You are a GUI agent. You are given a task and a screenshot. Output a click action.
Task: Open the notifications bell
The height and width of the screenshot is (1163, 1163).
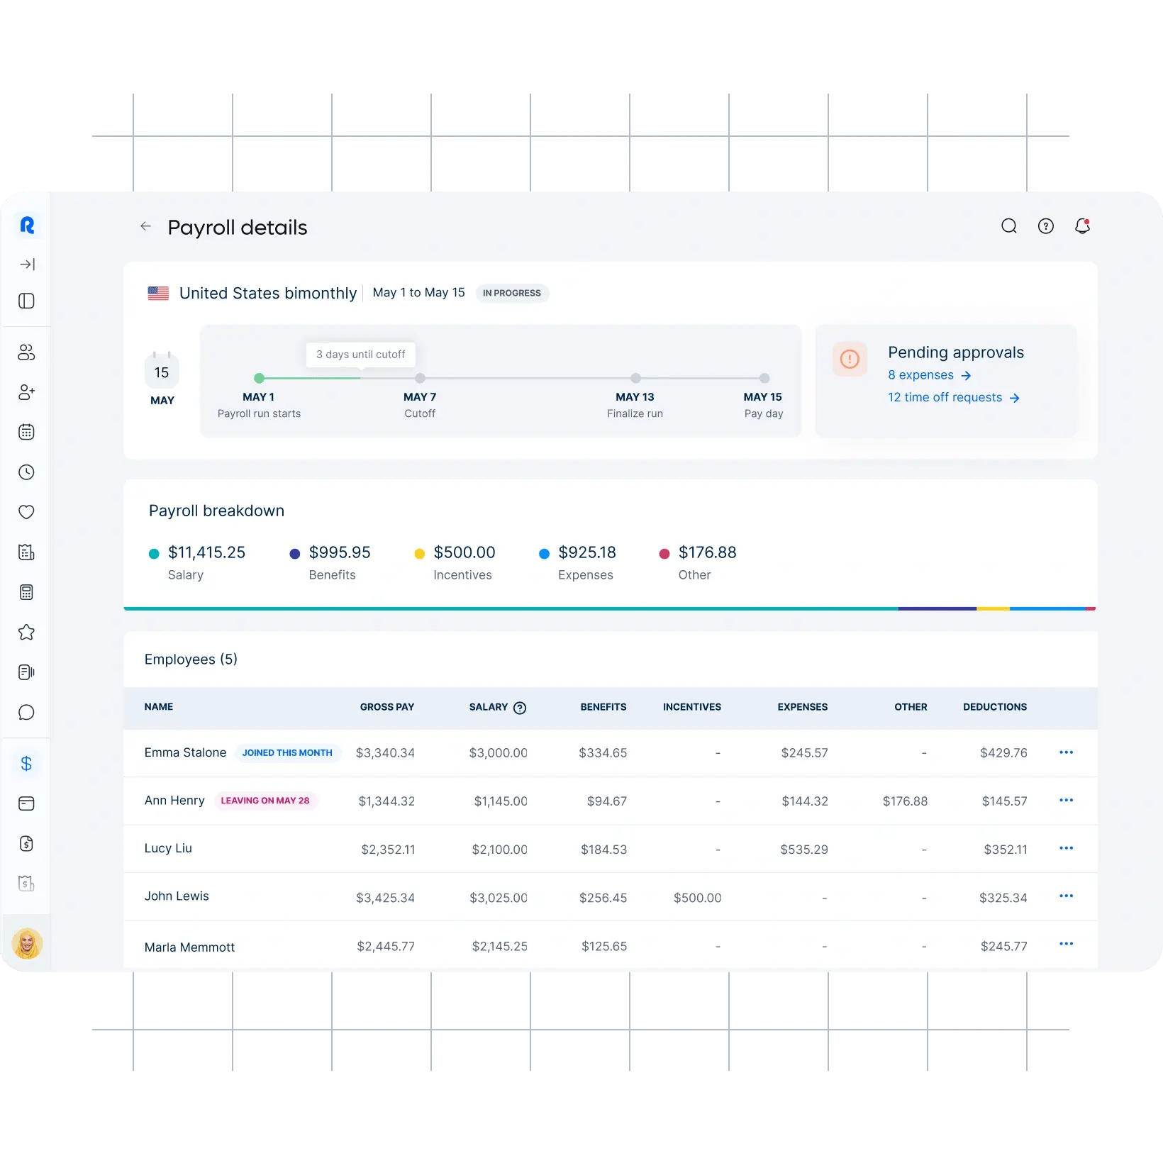pyautogui.click(x=1082, y=226)
